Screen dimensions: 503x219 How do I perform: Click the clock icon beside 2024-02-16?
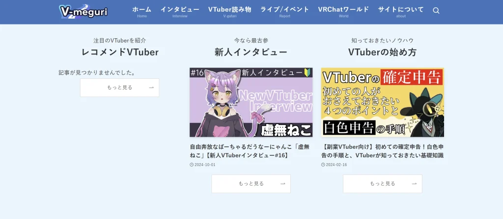tap(323, 165)
